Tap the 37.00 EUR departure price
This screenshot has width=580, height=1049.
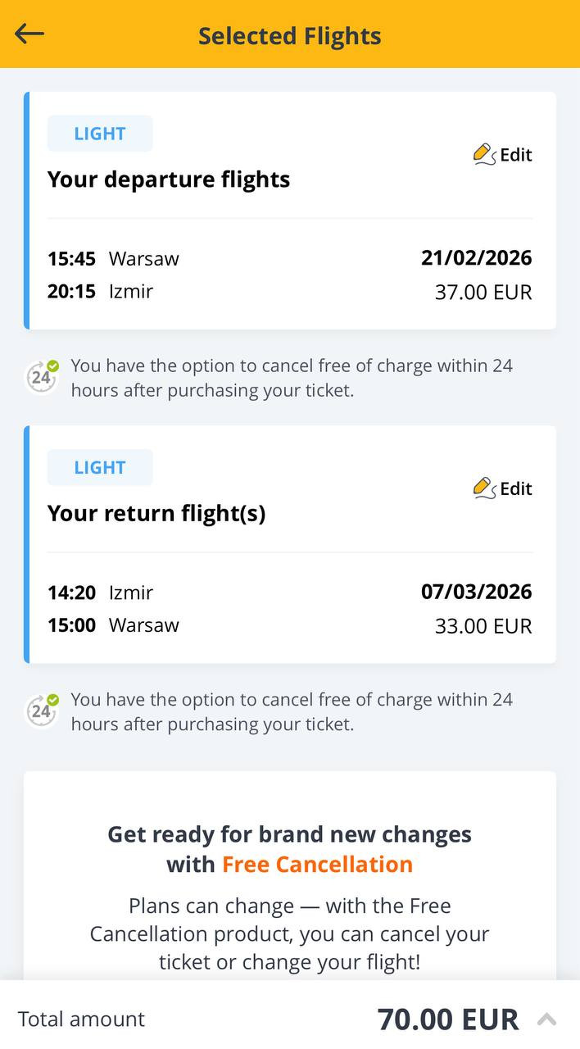click(483, 293)
